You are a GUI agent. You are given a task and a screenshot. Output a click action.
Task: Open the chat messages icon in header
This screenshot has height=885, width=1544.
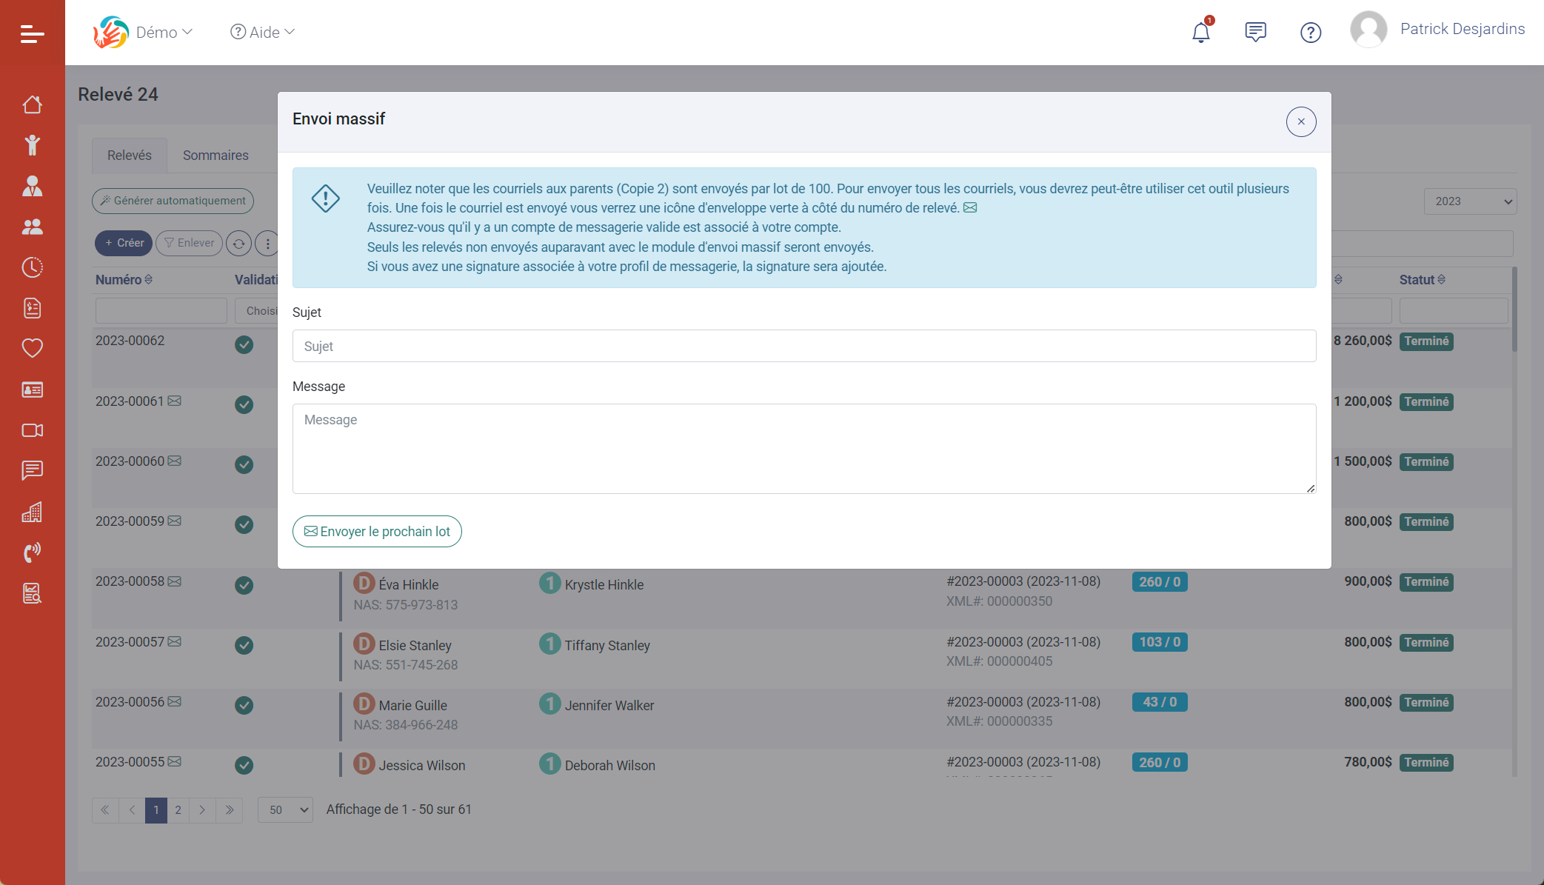pos(1255,32)
